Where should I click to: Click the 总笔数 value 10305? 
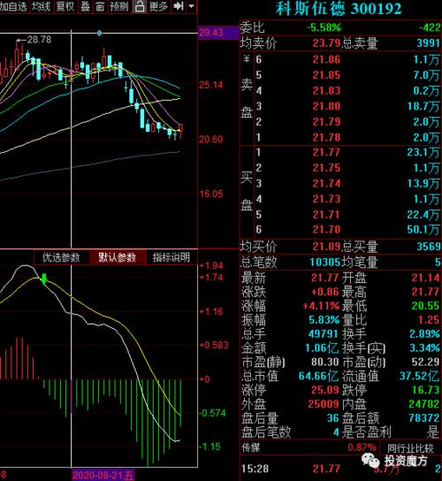point(324,263)
